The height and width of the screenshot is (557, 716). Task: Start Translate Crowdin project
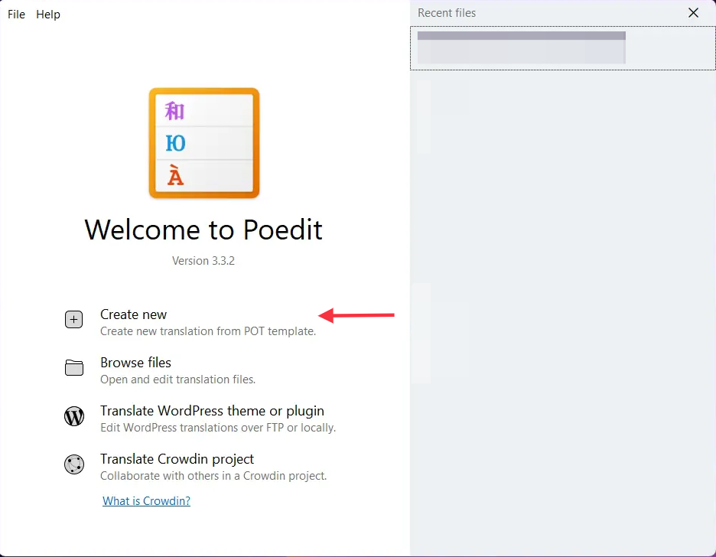[177, 459]
